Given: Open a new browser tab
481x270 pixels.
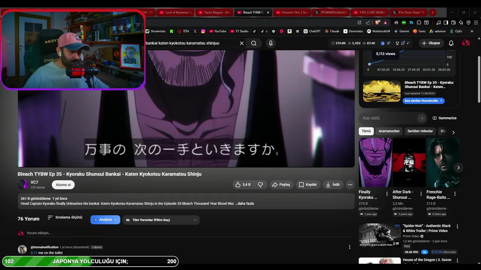Looking at the screenshot, I should click(x=433, y=12).
